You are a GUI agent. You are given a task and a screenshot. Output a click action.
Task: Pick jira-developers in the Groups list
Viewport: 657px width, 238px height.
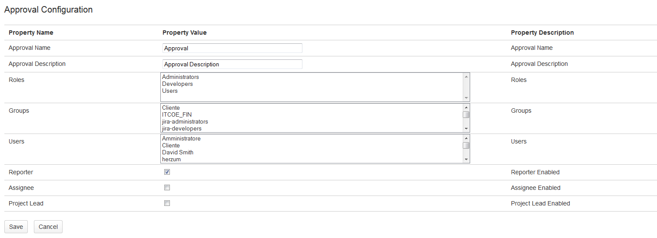coord(182,129)
